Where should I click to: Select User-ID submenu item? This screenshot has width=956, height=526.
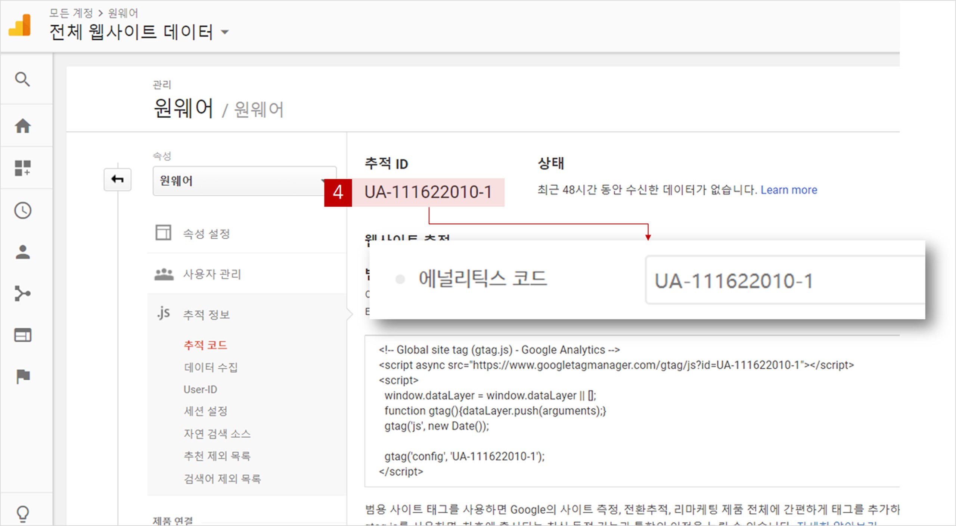[200, 389]
